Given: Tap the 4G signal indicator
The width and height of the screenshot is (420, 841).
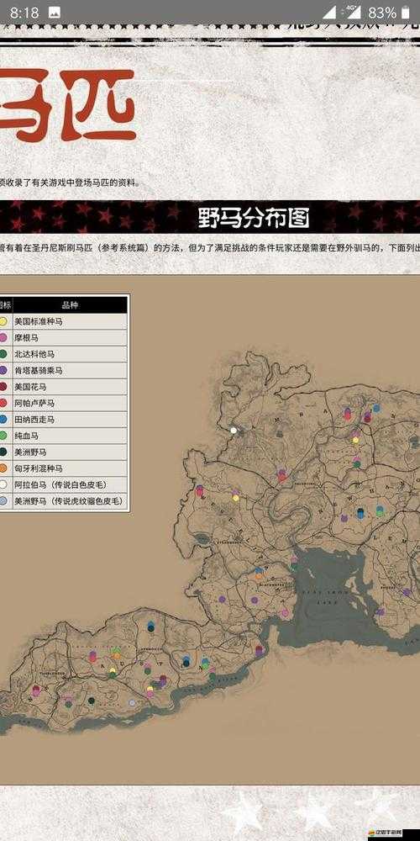Looking at the screenshot, I should [x=352, y=12].
